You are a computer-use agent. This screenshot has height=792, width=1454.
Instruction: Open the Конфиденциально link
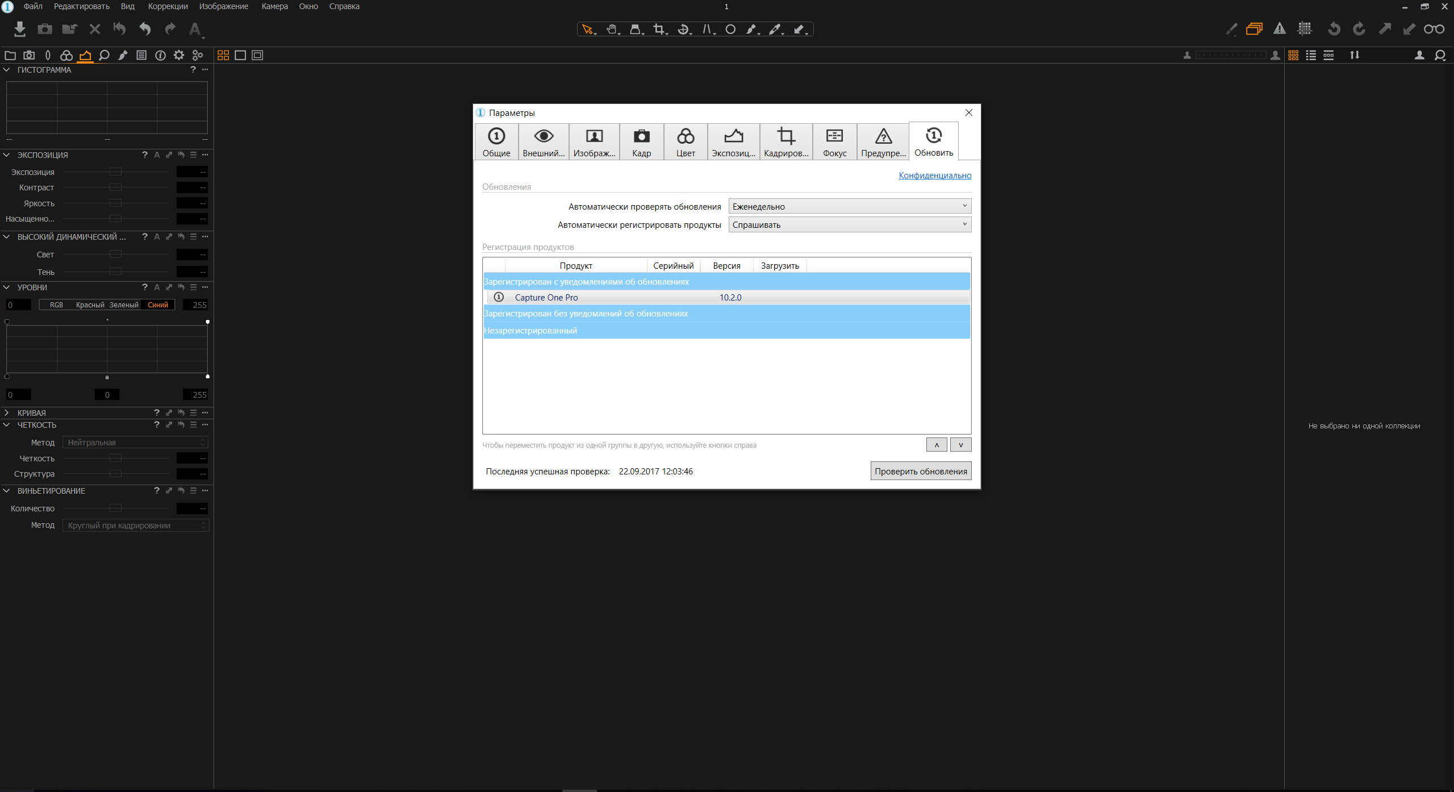click(x=935, y=176)
